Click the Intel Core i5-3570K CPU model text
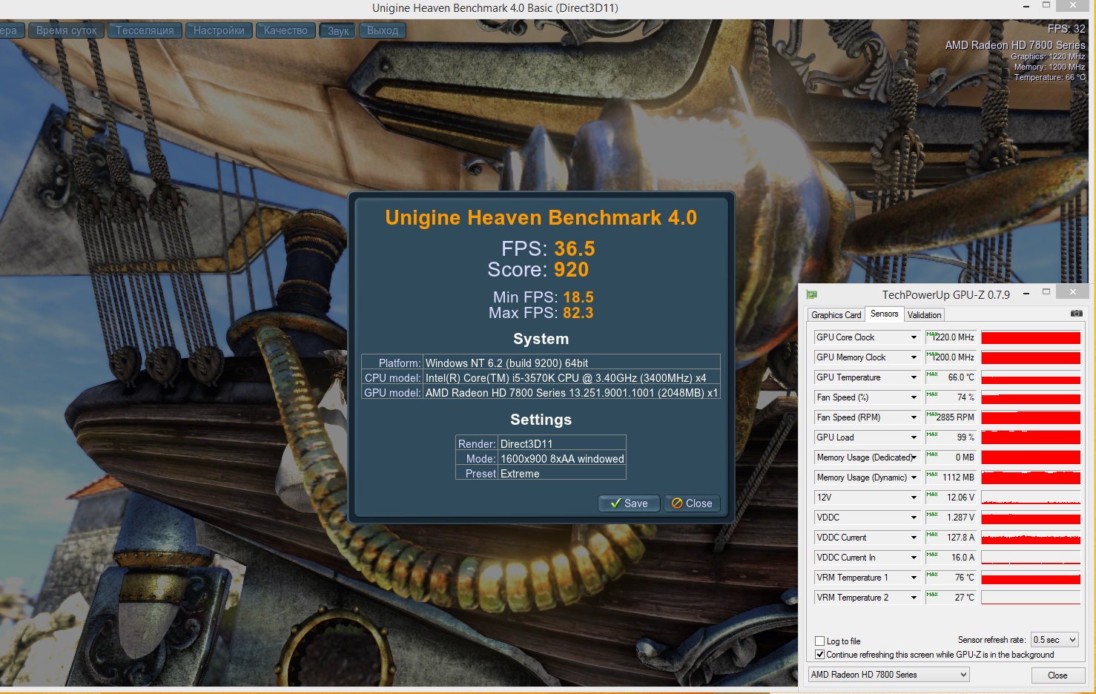Viewport: 1096px width, 694px height. pyautogui.click(x=566, y=378)
